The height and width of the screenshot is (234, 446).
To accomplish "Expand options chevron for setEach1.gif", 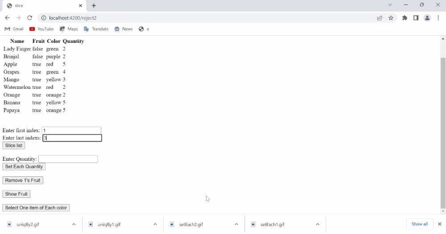I will (318, 224).
